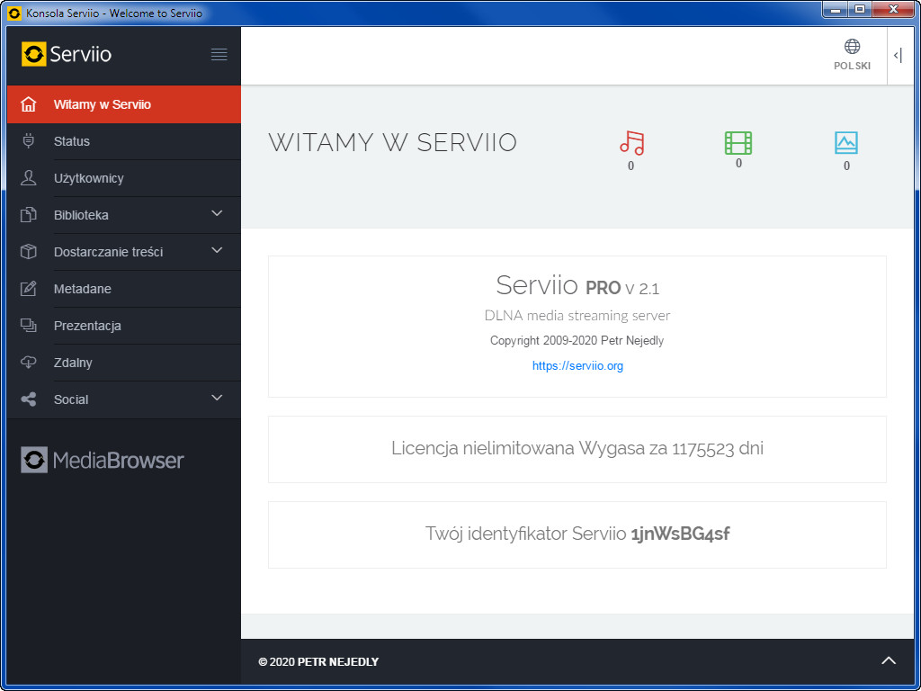Click the DLNA media streaming server subtitle
The width and height of the screenshot is (921, 691).
pos(577,316)
